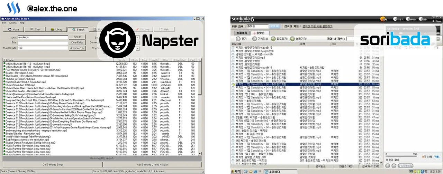Open the Home page in Napster
Screen dimensions: 443x174
coord(14,29)
